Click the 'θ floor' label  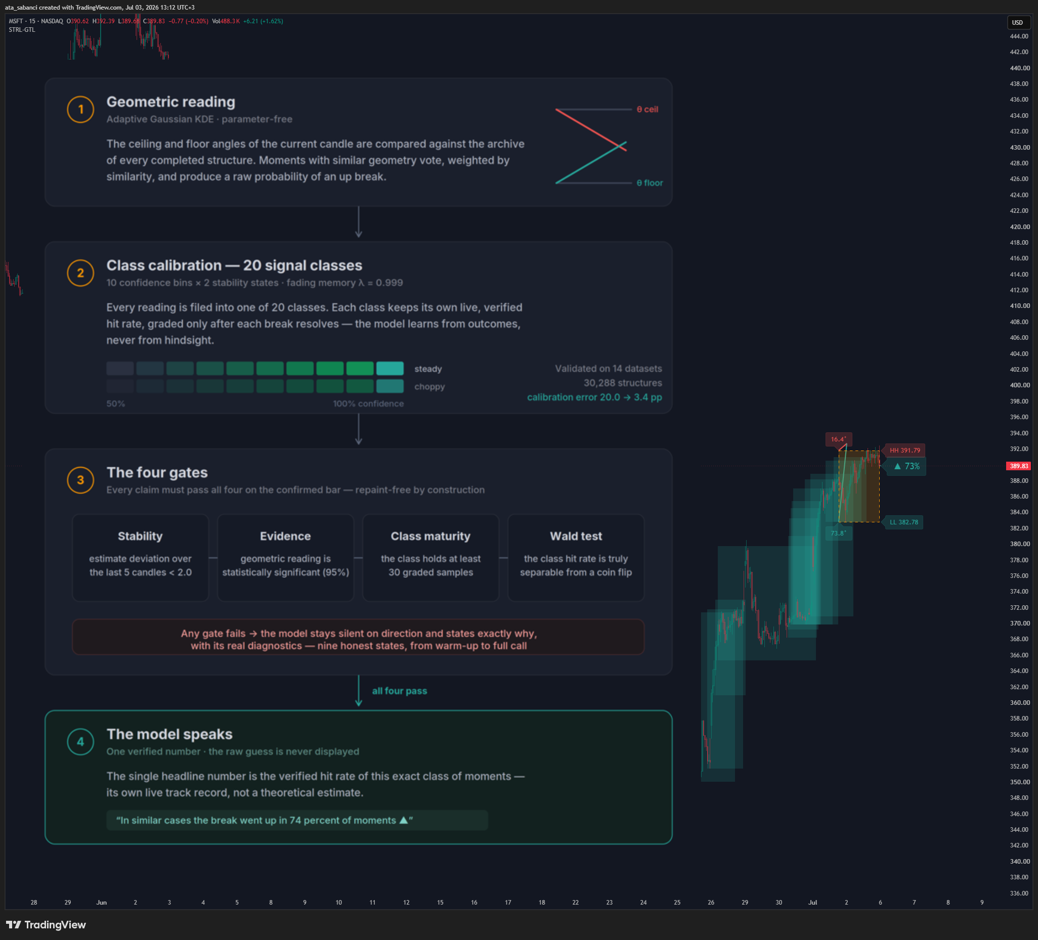[x=650, y=183]
